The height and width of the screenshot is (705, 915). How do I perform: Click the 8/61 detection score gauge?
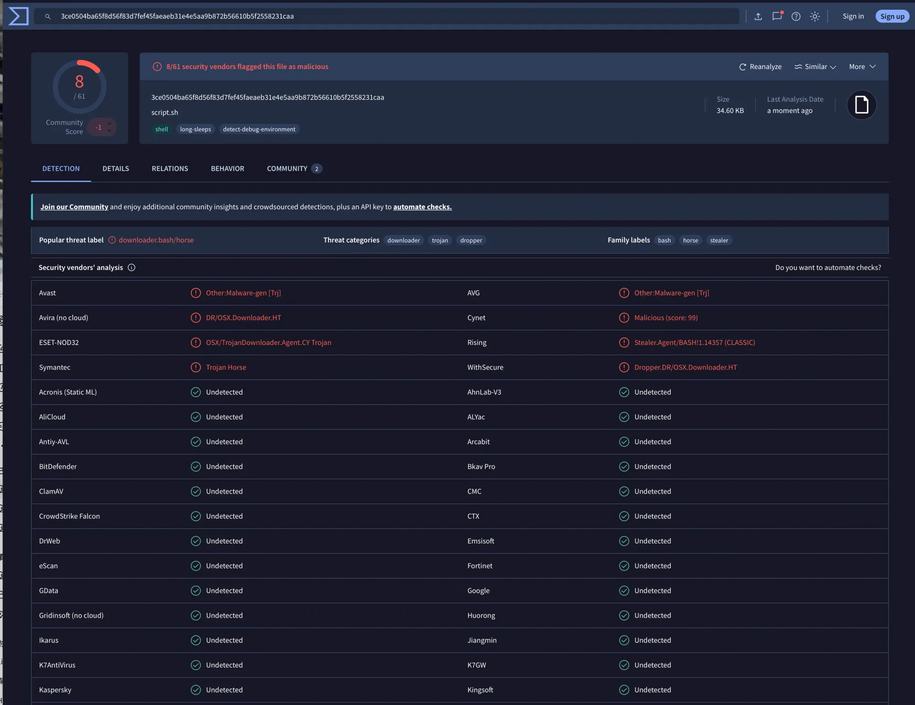point(80,87)
